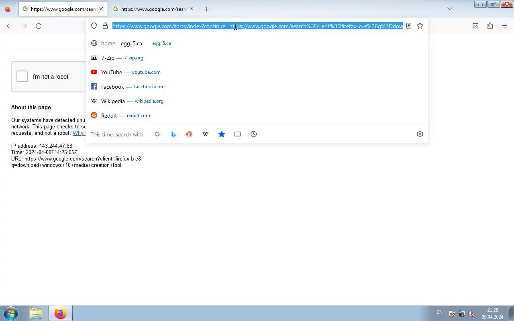Select the 7-Zip suggestion

(257, 58)
